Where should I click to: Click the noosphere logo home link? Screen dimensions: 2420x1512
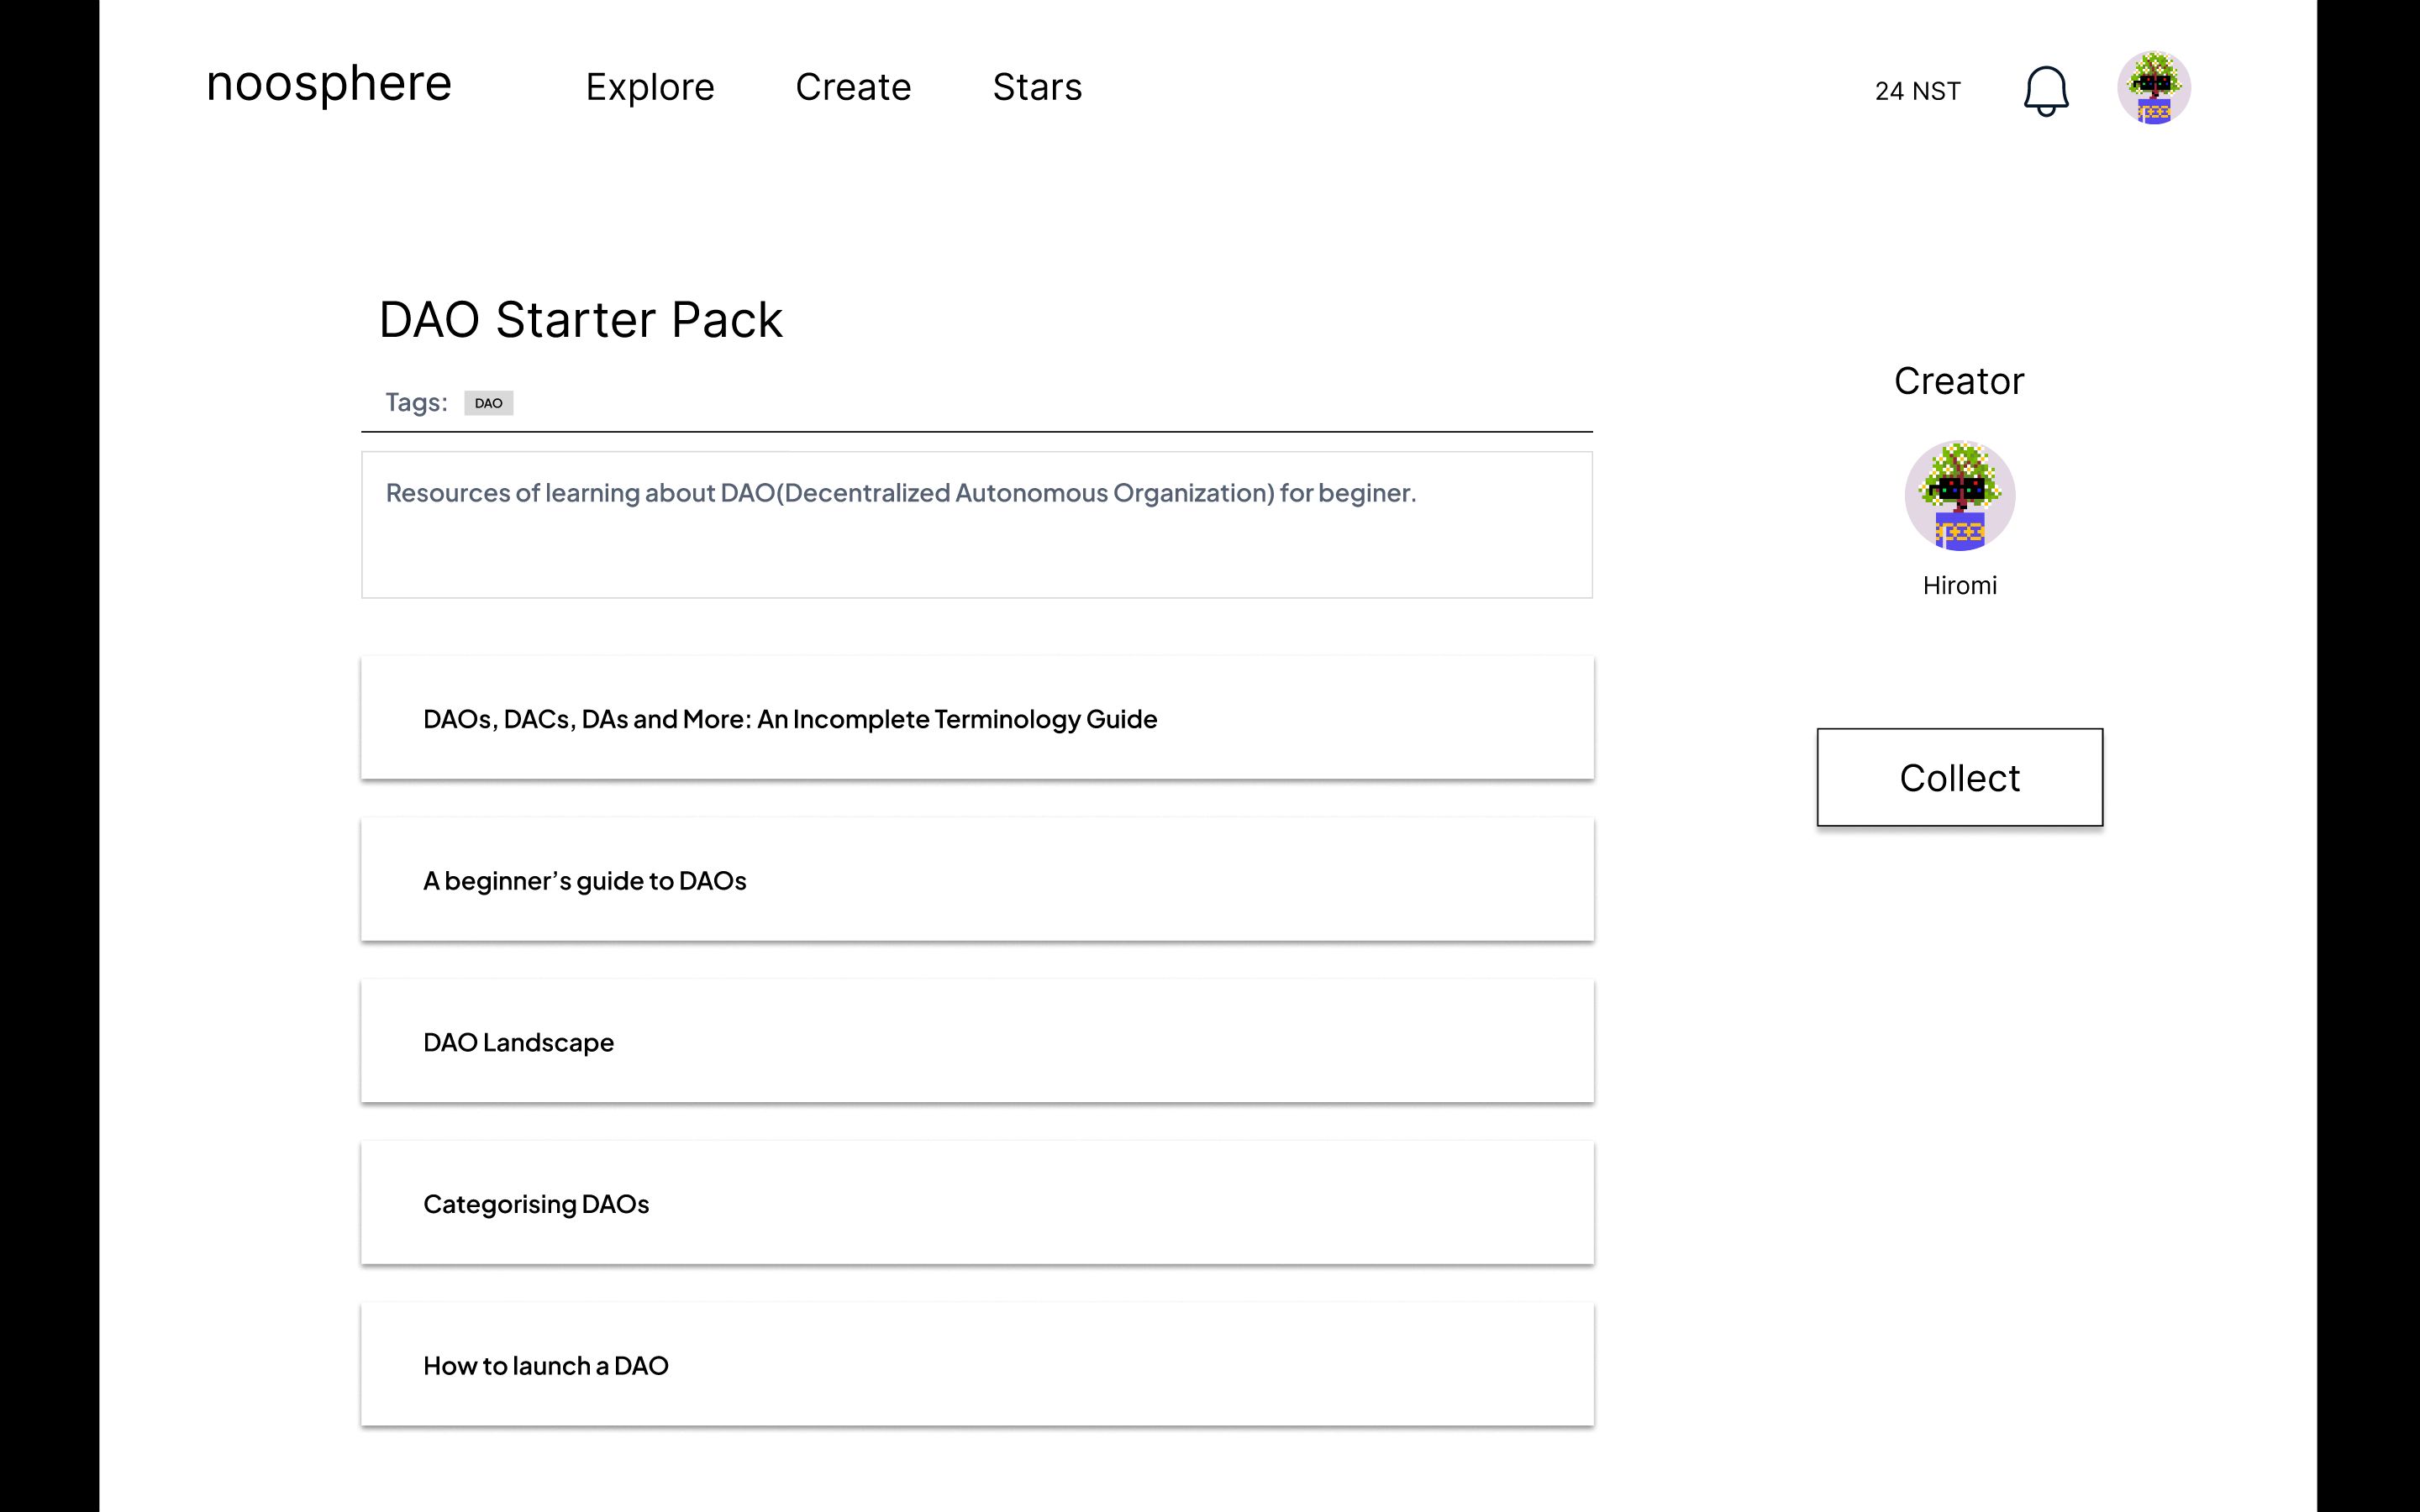point(328,86)
